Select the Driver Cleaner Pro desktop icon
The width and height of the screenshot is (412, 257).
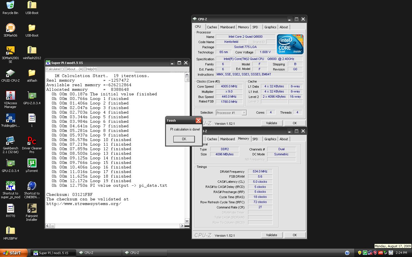coord(32,144)
